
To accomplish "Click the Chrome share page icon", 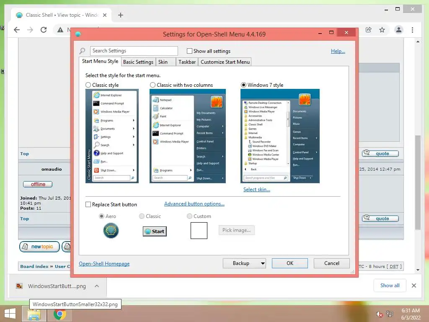I will click(x=369, y=30).
